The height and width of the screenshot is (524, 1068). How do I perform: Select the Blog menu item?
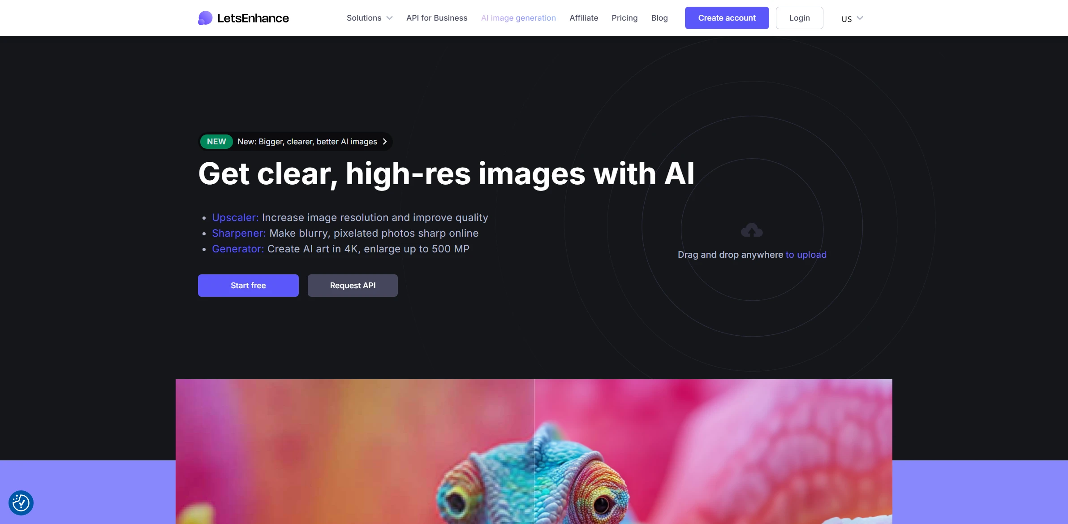(659, 18)
